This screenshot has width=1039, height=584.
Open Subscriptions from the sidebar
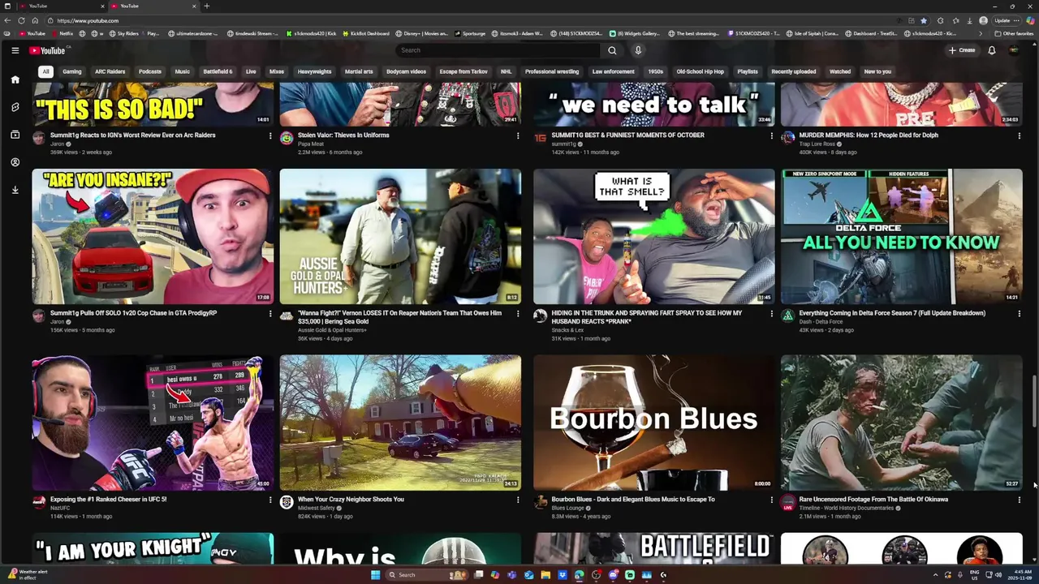pos(15,135)
